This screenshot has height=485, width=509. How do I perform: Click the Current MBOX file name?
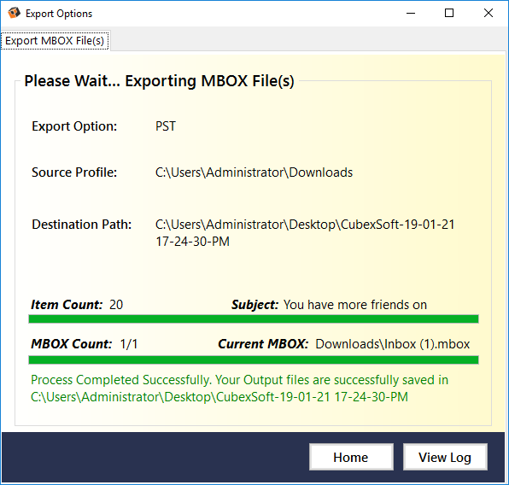point(393,344)
